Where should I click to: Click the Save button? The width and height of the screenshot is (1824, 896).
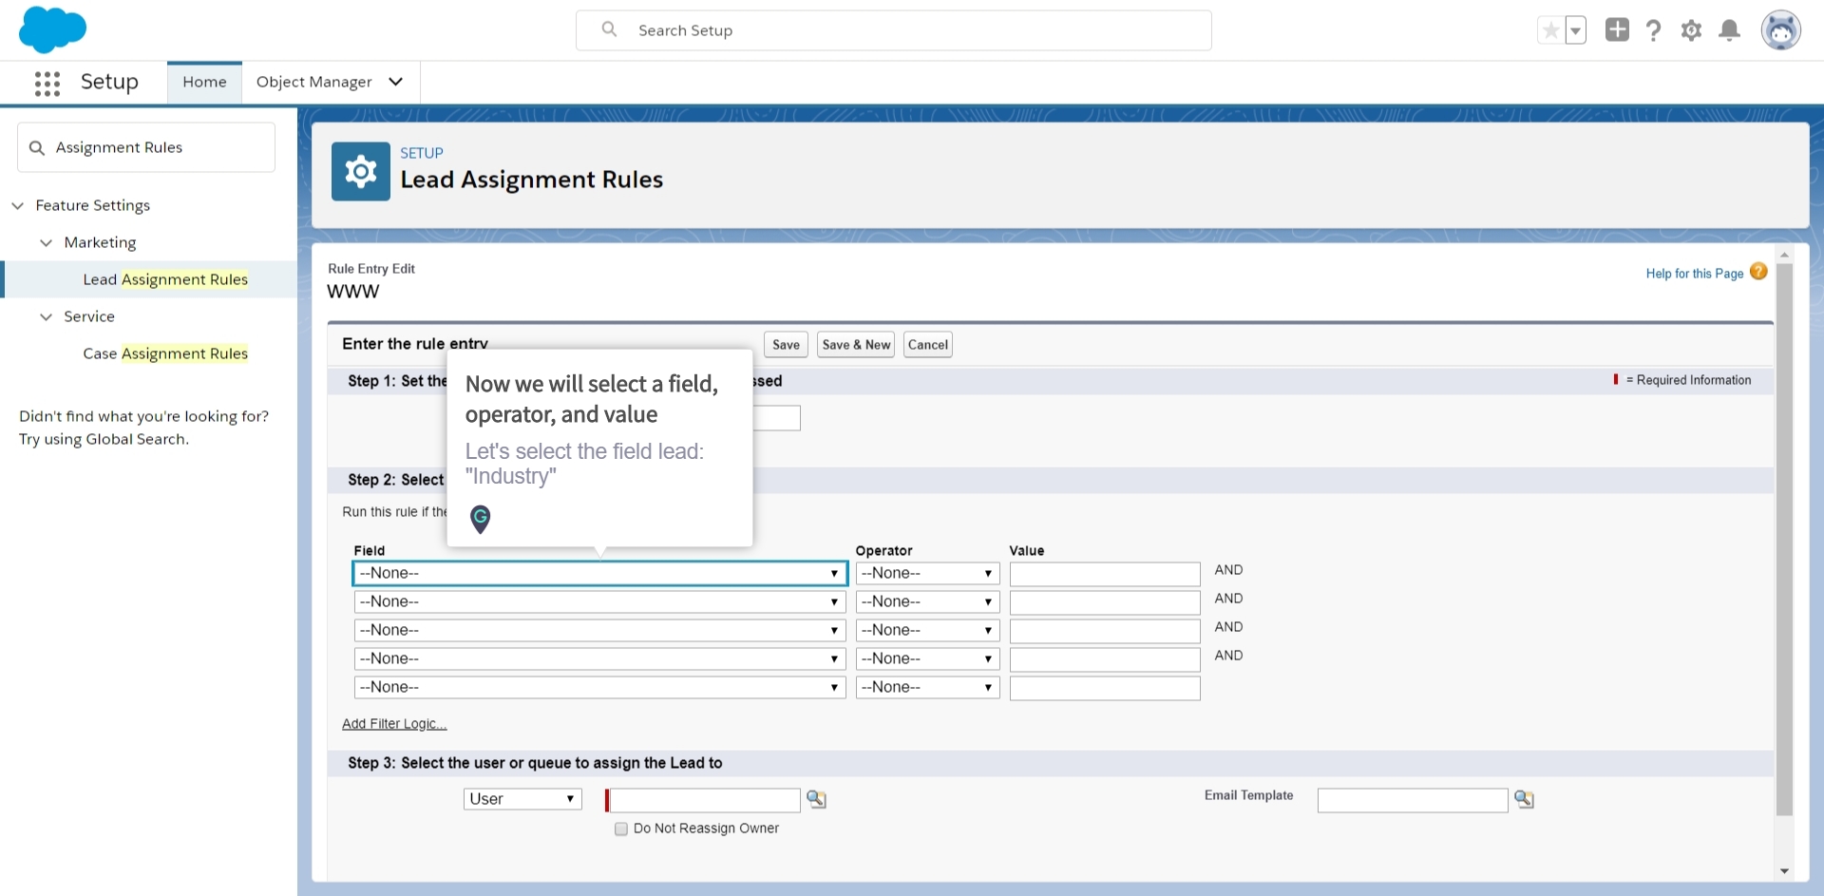point(786,345)
